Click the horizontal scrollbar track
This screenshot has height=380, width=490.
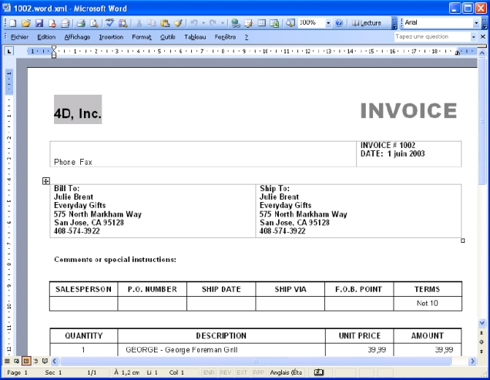coord(347,361)
